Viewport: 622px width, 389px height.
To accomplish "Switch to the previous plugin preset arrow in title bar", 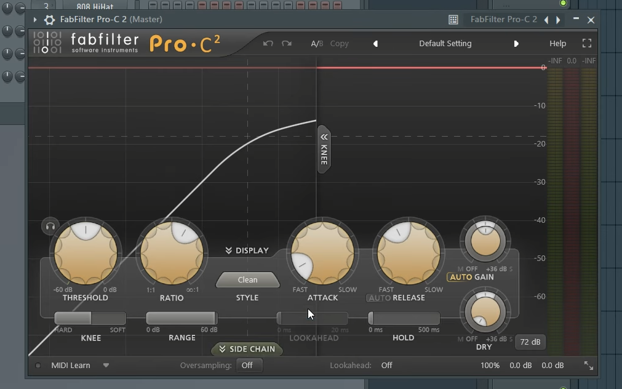I will [x=546, y=20].
